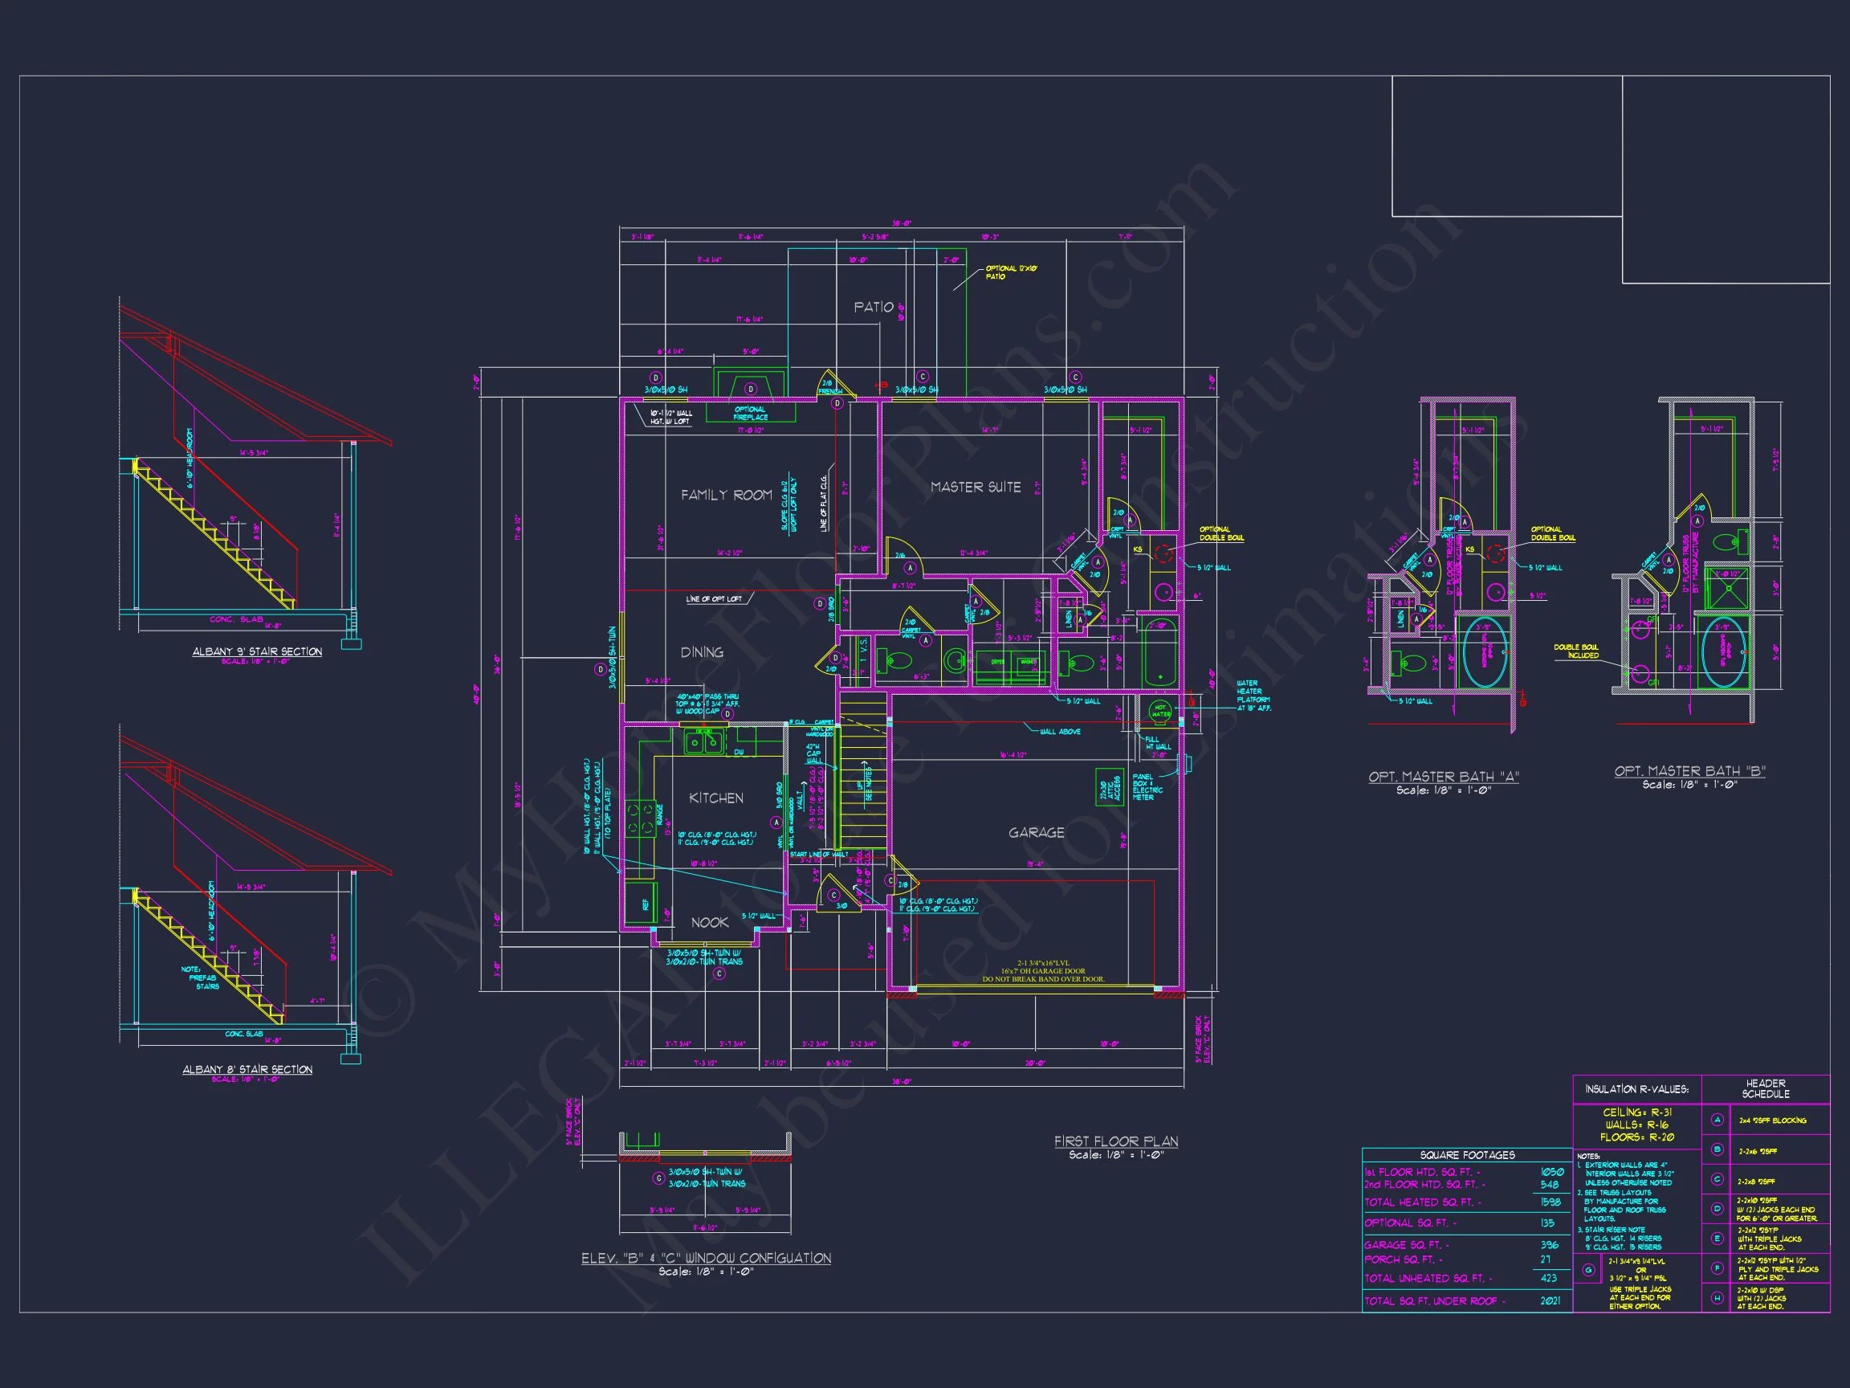This screenshot has height=1388, width=1850.
Task: Click the INSULATION R-VALUES heading
Action: [x=1636, y=1089]
